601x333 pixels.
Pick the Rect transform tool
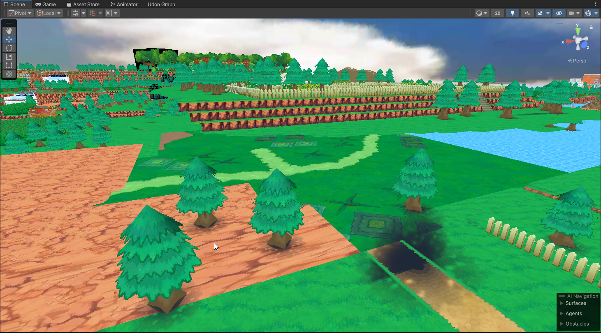tap(9, 65)
